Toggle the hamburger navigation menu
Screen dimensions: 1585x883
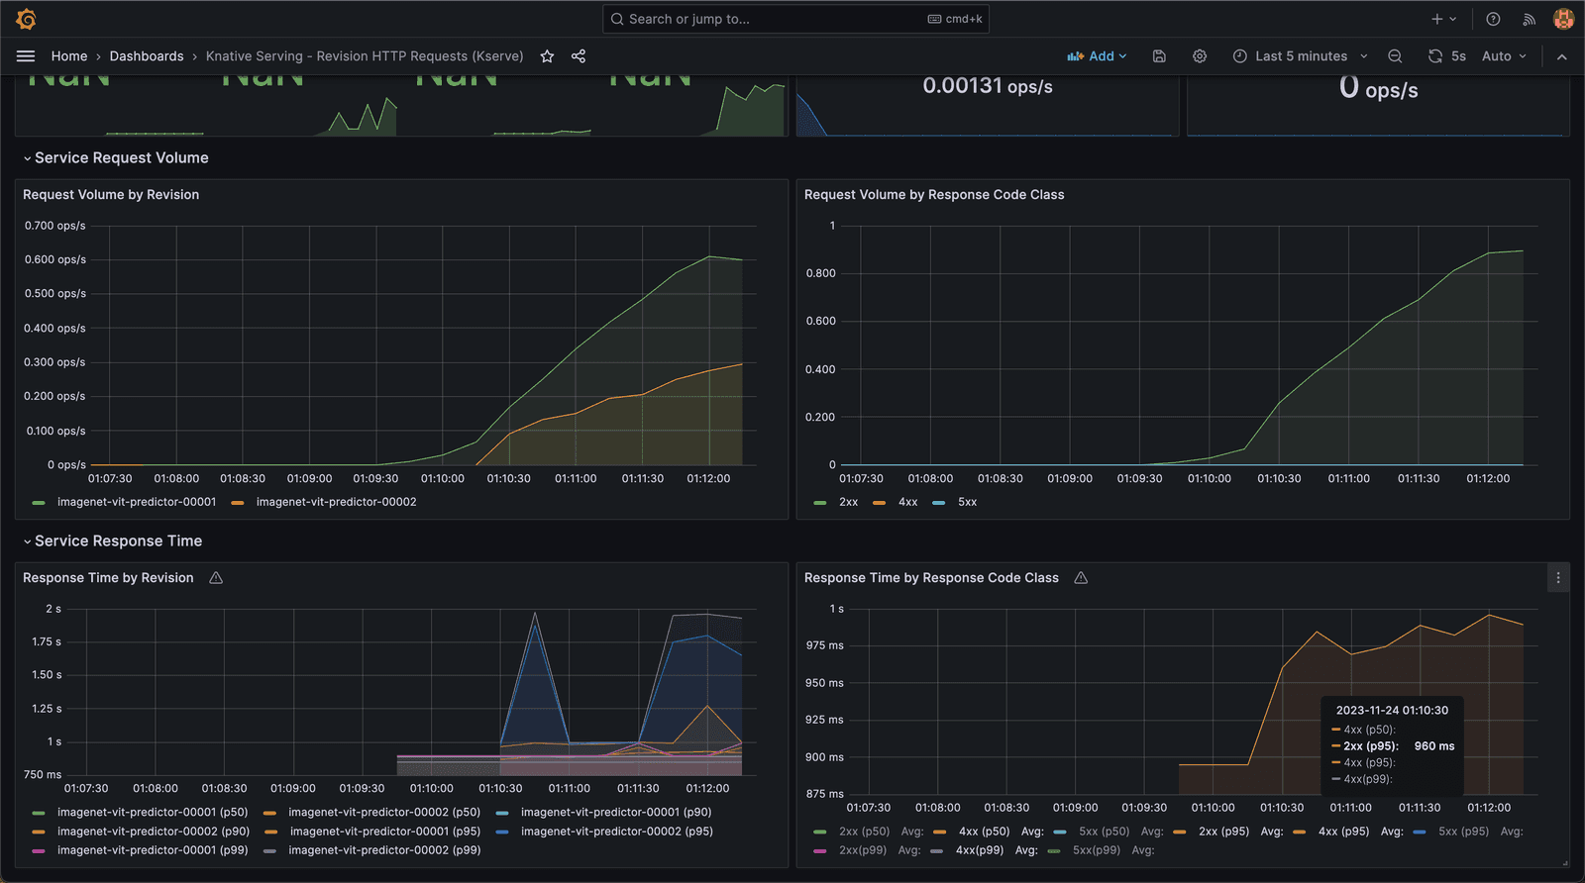26,56
